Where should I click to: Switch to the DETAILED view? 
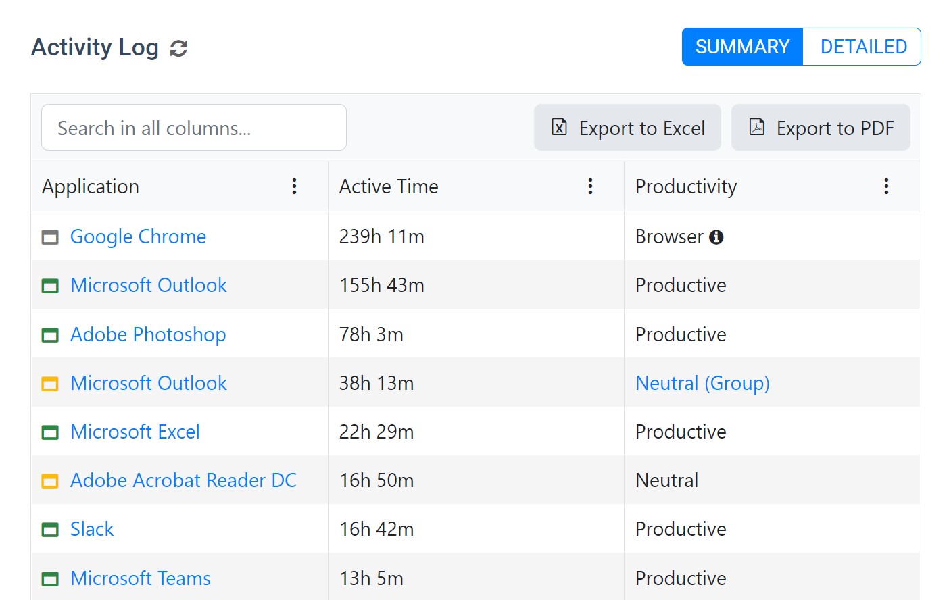tap(862, 47)
